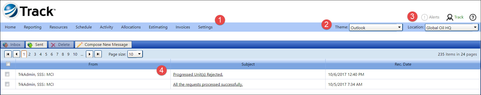Viewport: 481px width, 95px height.
Task: Check the requests processed successfully message row
Action: (7, 84)
